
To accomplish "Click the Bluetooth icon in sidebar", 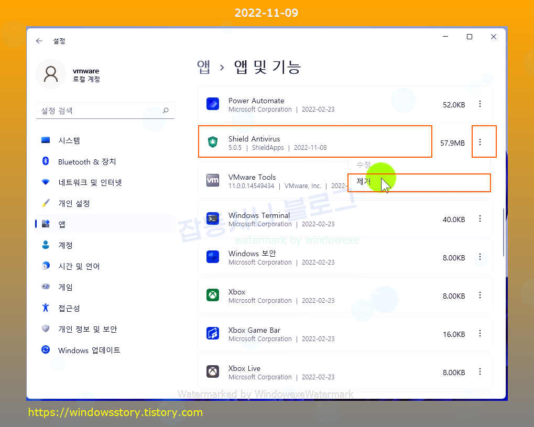I will pos(46,161).
